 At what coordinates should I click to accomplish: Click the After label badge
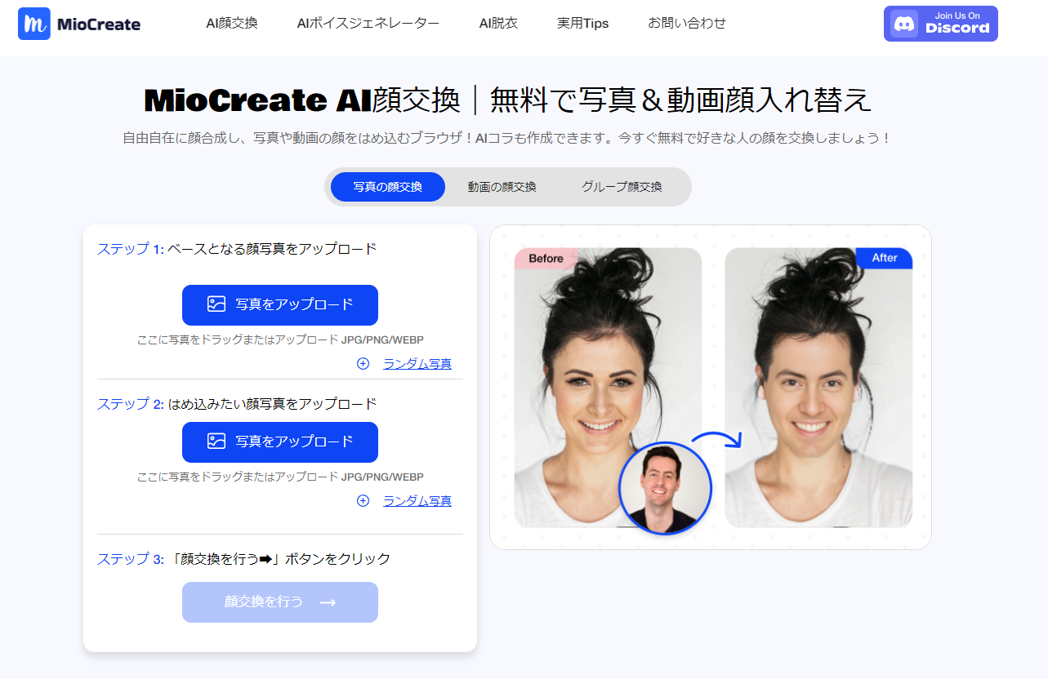(885, 258)
